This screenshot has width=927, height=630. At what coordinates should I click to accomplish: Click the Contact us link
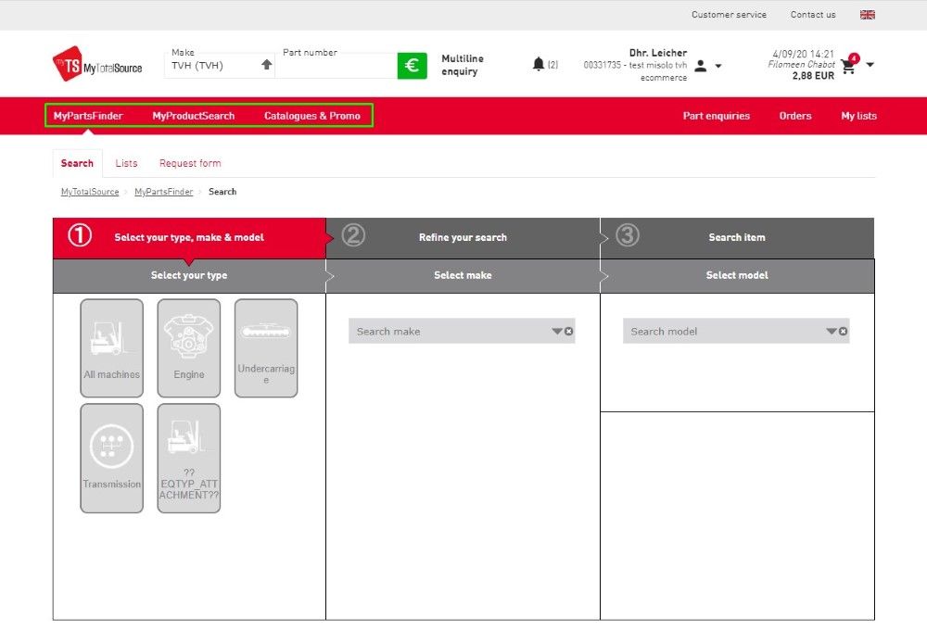click(813, 15)
